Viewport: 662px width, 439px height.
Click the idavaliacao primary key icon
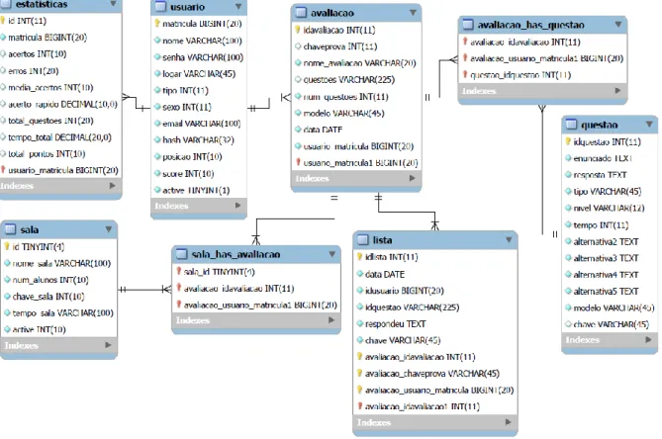(x=298, y=30)
